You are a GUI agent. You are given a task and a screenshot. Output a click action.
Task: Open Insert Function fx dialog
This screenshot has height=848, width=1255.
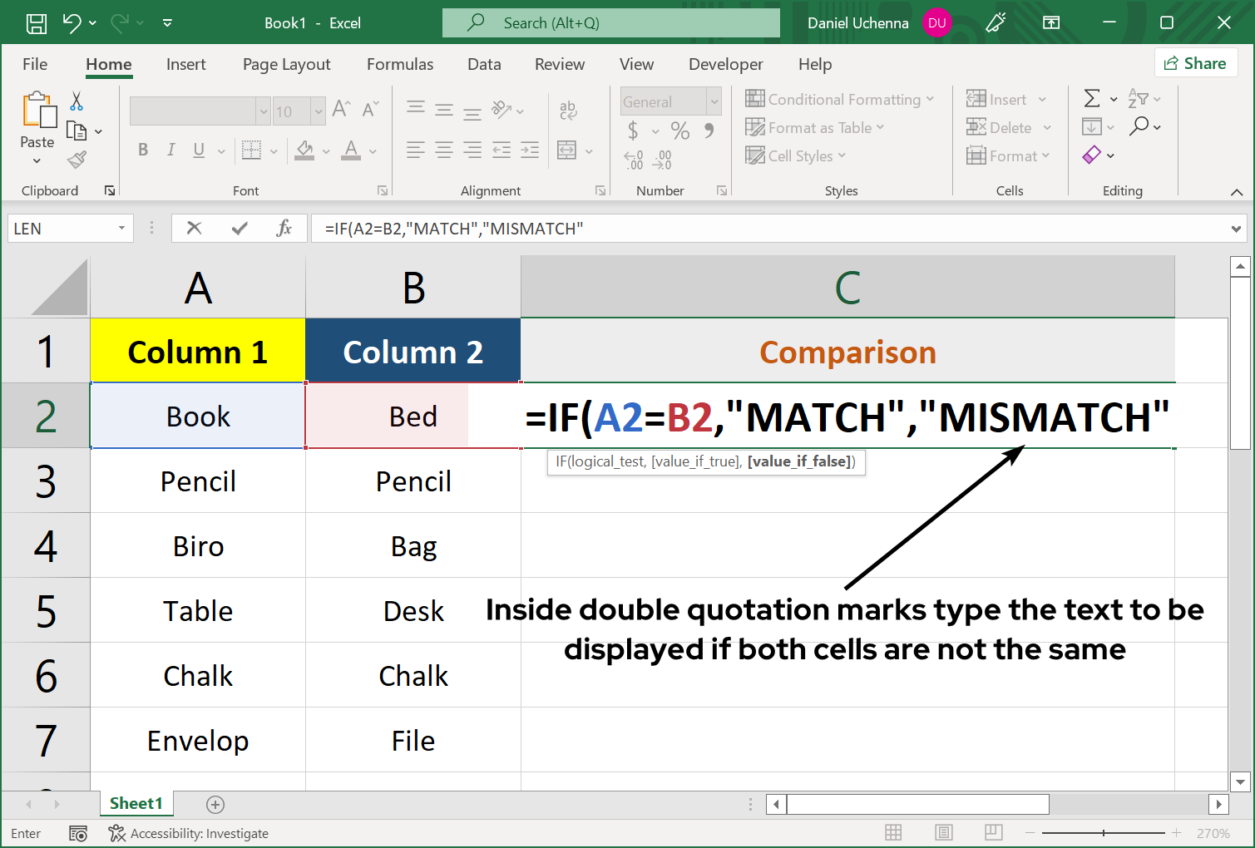click(284, 229)
